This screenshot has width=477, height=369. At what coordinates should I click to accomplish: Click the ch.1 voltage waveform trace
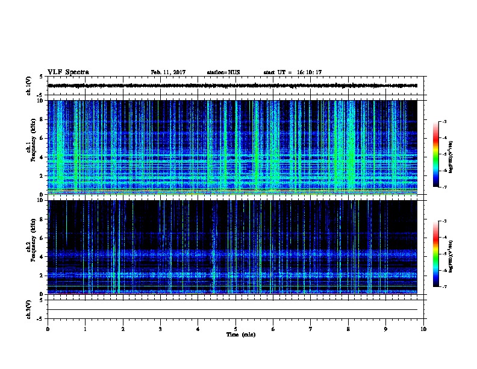(x=232, y=86)
